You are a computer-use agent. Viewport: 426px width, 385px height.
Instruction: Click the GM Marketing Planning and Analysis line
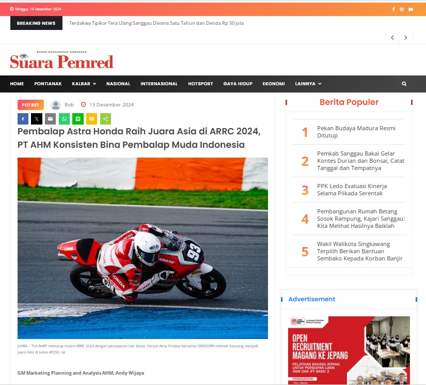[81, 373]
